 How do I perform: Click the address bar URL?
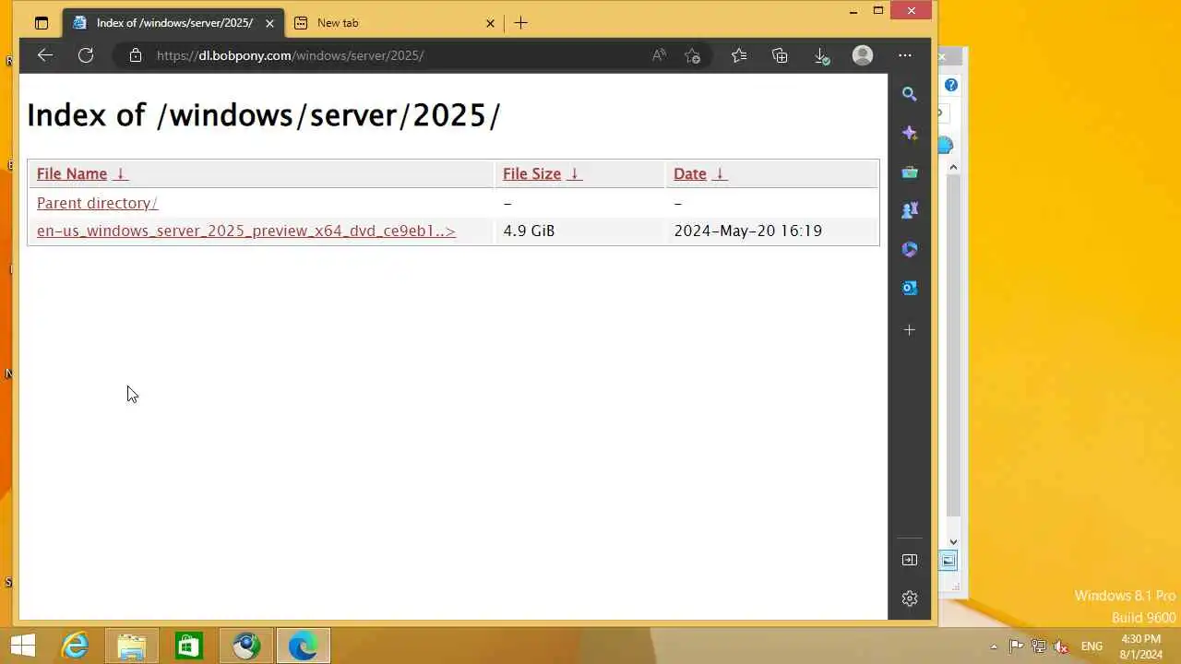[290, 55]
